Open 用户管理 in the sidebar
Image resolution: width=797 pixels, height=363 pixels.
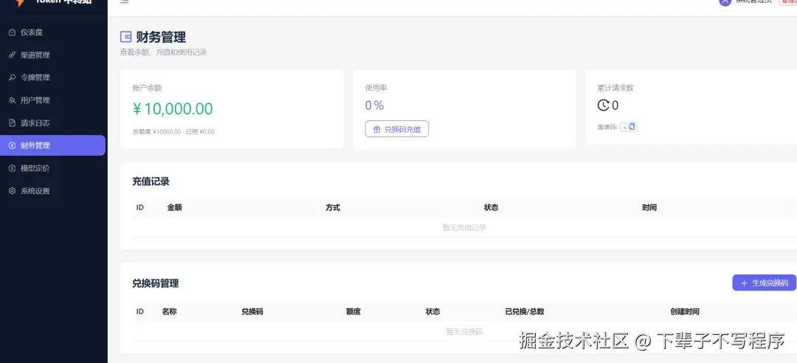[53, 100]
